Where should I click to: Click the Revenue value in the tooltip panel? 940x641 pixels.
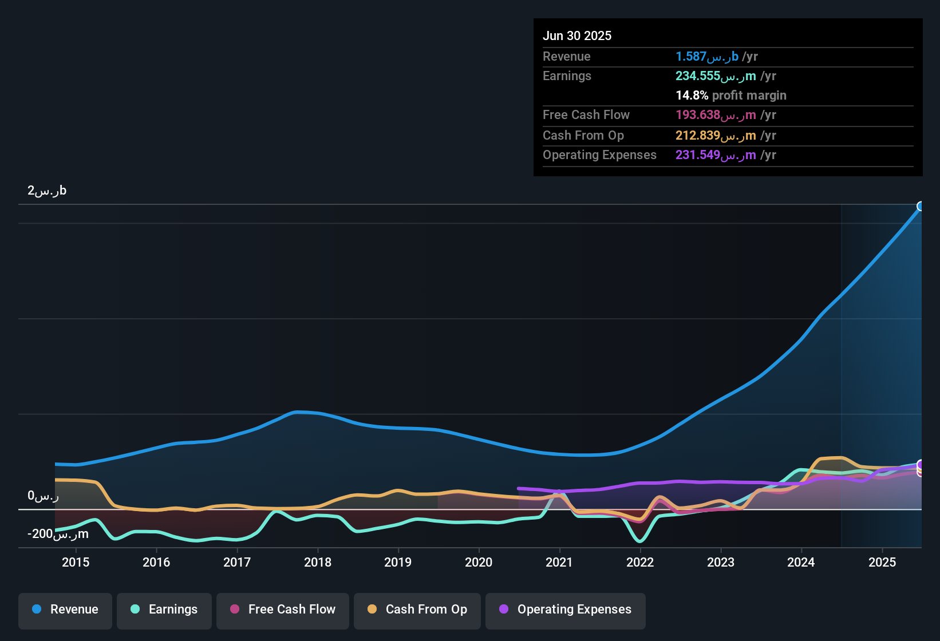tap(706, 56)
